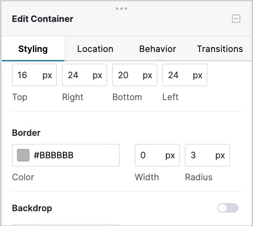The width and height of the screenshot is (253, 226).
Task: Open px unit selector for border Width
Action: click(170, 155)
